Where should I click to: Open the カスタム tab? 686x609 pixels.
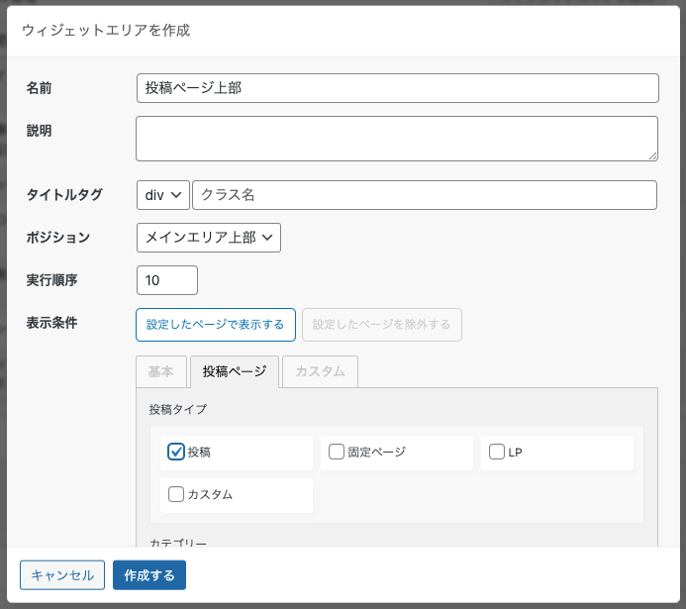click(x=321, y=371)
